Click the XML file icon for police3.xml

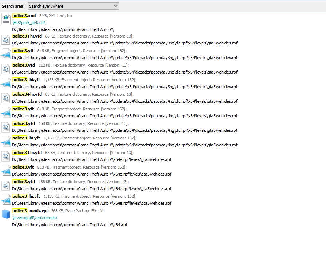pos(6,19)
